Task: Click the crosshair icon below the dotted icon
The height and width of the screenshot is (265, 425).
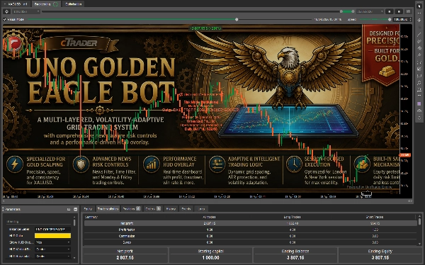Action: [x=419, y=20]
